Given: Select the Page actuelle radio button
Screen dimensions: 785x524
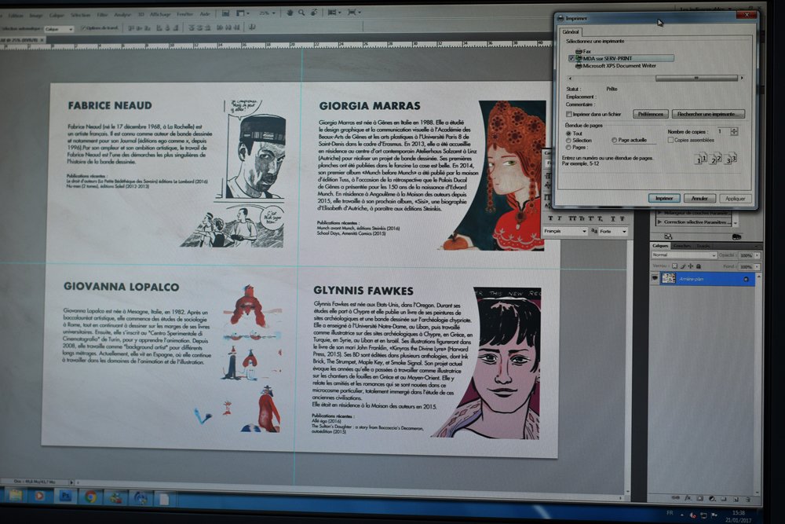Looking at the screenshot, I should 614,140.
